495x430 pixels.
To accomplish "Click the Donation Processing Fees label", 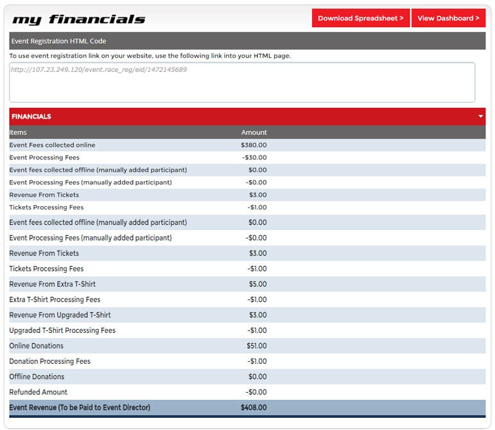I will [49, 361].
